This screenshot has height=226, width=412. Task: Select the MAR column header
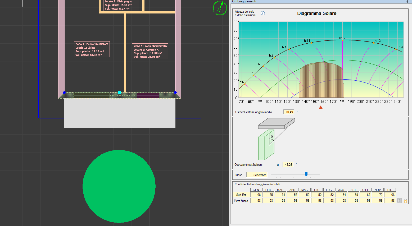280,190
